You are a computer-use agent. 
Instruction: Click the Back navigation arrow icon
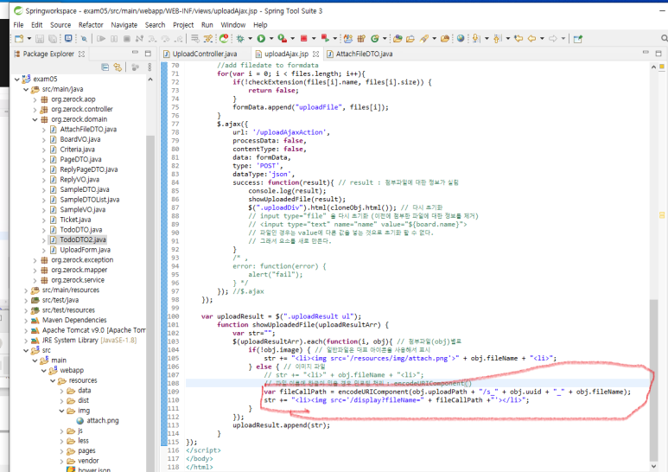tap(531, 39)
